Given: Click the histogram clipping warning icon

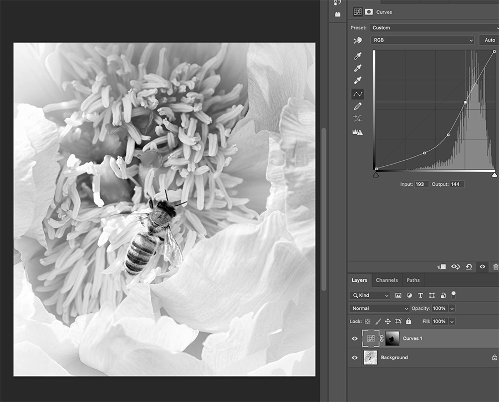Looking at the screenshot, I should [x=358, y=132].
